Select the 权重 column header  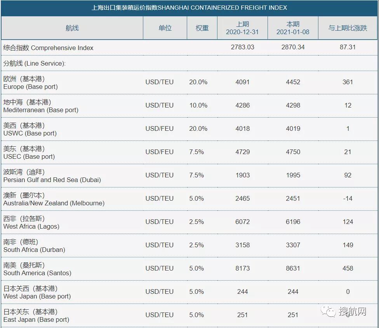tap(202, 28)
